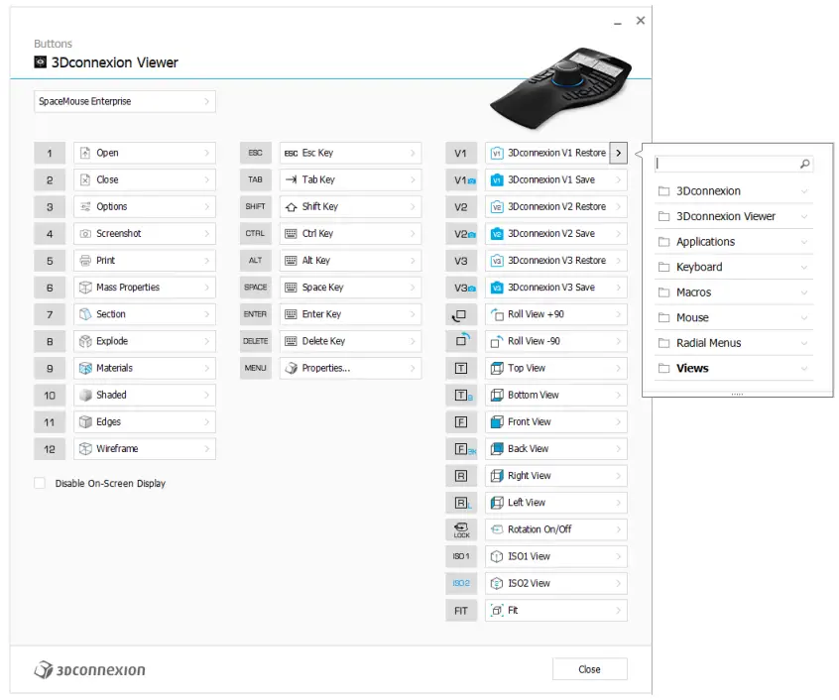The height and width of the screenshot is (700, 839).
Task: Click the Section icon for button 7
Action: tap(84, 313)
